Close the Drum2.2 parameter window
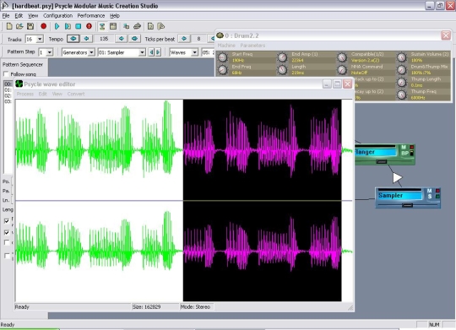Viewport: 456px width, 330px height. tap(446, 35)
